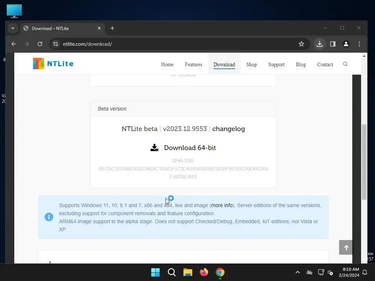Viewport: 375px width, 281px height.
Task: Open Contact menu item
Action: [325, 64]
